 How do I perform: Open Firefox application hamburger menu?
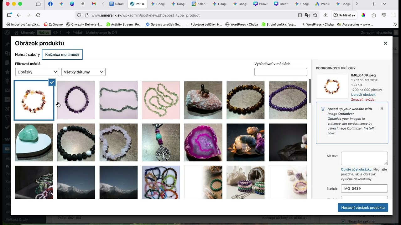pyautogui.click(x=394, y=15)
